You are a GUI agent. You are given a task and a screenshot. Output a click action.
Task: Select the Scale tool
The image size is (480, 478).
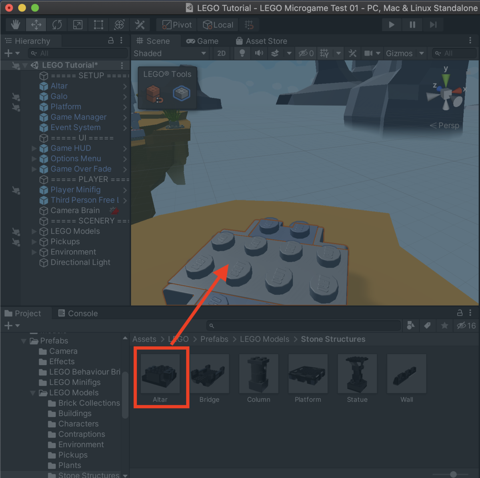coord(78,25)
